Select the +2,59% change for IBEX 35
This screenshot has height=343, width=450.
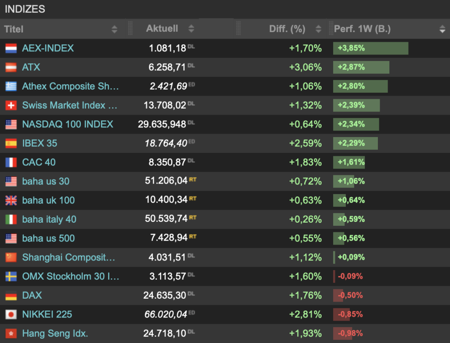[305, 143]
